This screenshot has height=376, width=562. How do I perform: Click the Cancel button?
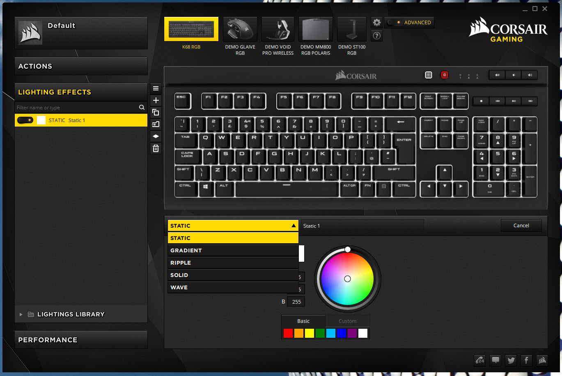[x=521, y=226]
